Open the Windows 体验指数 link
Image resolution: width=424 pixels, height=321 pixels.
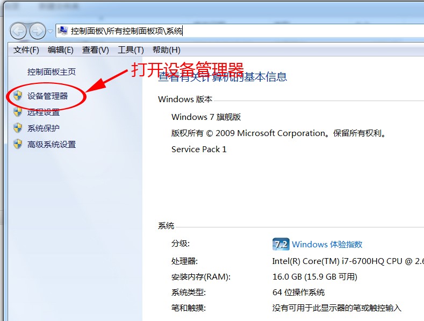coord(327,244)
